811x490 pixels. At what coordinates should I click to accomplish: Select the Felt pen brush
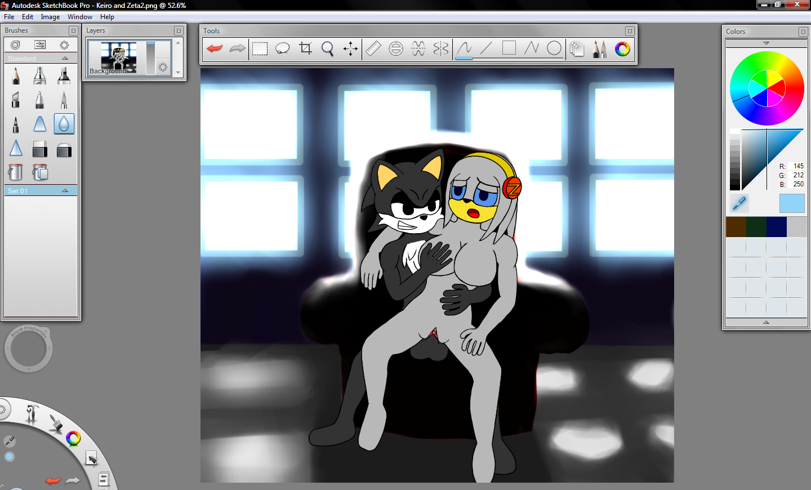(x=16, y=124)
